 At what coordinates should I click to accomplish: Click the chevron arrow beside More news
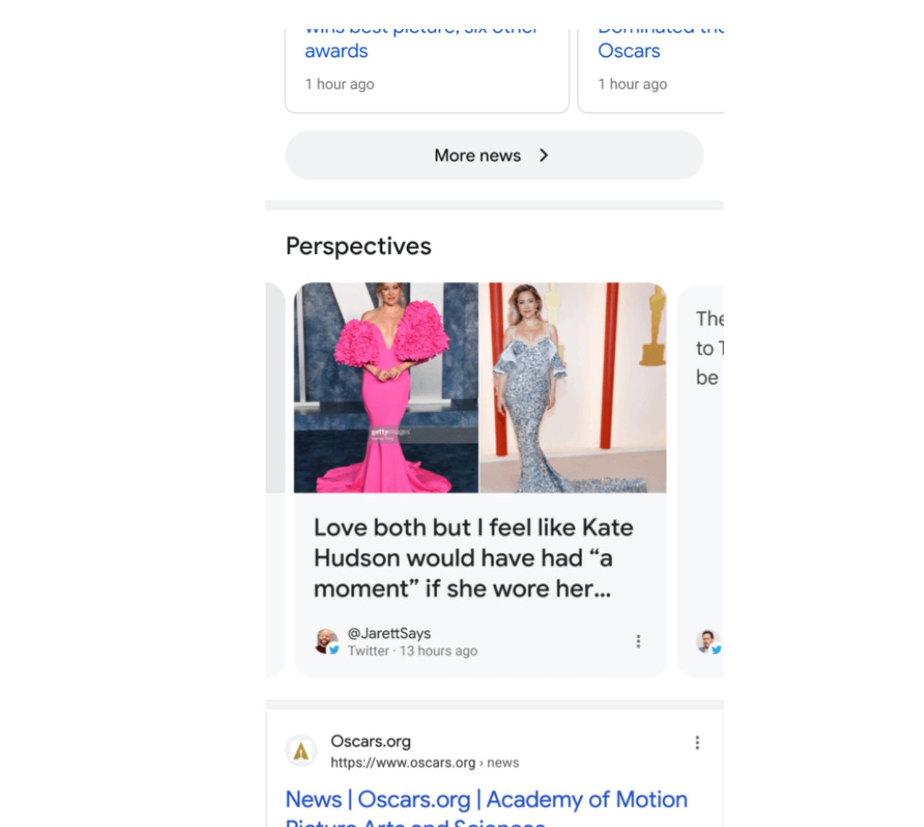543,155
